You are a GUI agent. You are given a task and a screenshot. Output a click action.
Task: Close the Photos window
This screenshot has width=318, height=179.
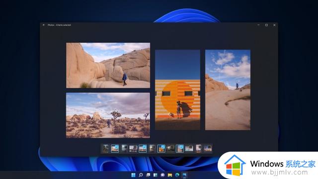tap(274, 25)
